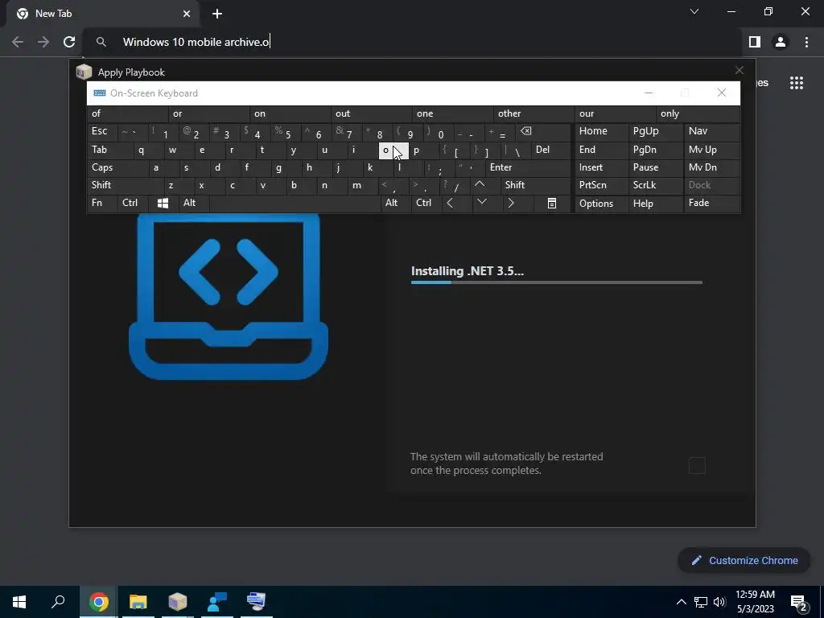824x618 pixels.
Task: Click the Tab key on keyboard
Action: click(x=109, y=150)
